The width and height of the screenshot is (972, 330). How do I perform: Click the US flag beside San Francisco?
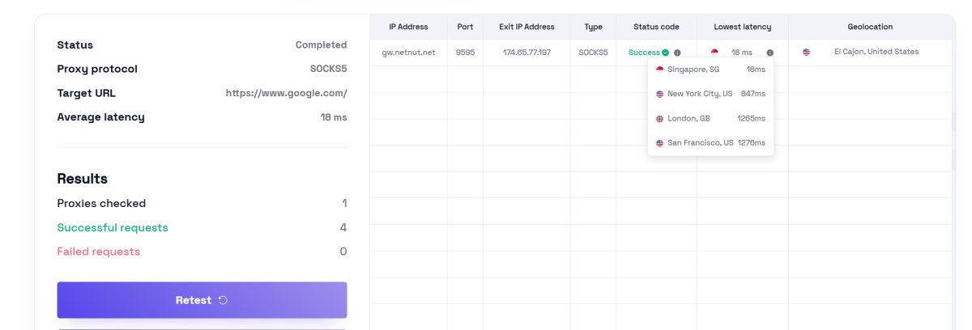(x=660, y=143)
